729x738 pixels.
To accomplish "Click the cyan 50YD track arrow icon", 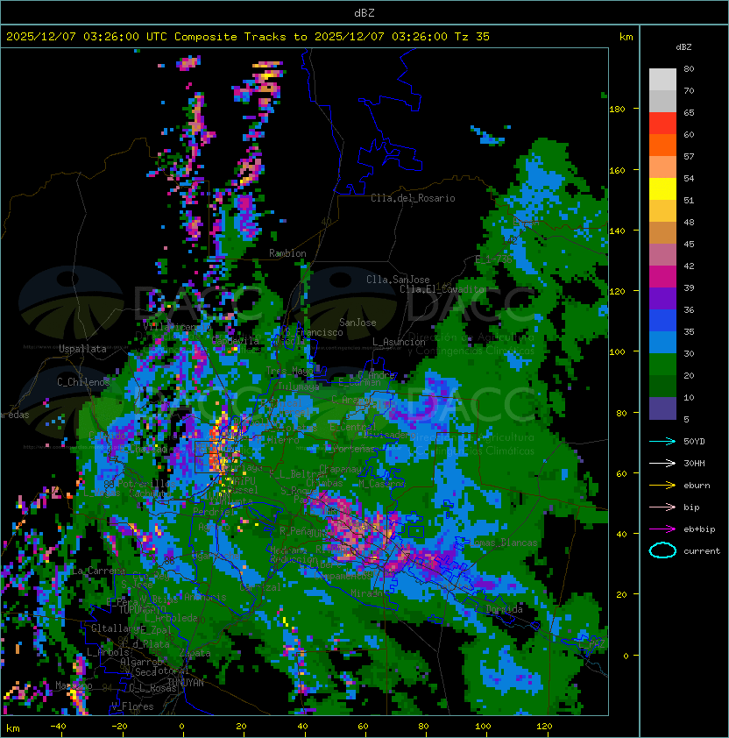I will [x=662, y=441].
